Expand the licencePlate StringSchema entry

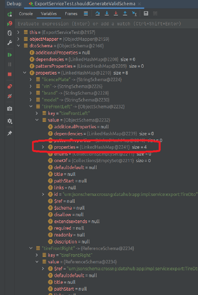[x=30, y=79]
